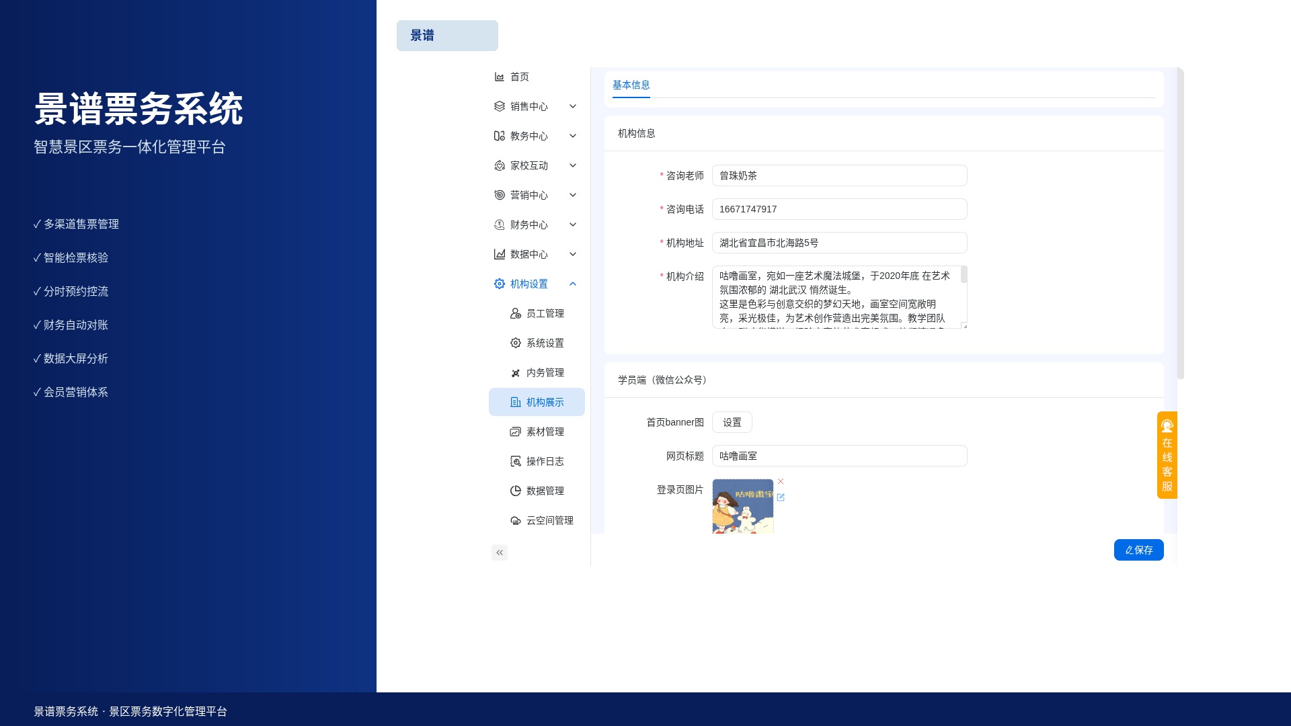Click the 销售中心 layers icon
1291x726 pixels.
point(500,106)
